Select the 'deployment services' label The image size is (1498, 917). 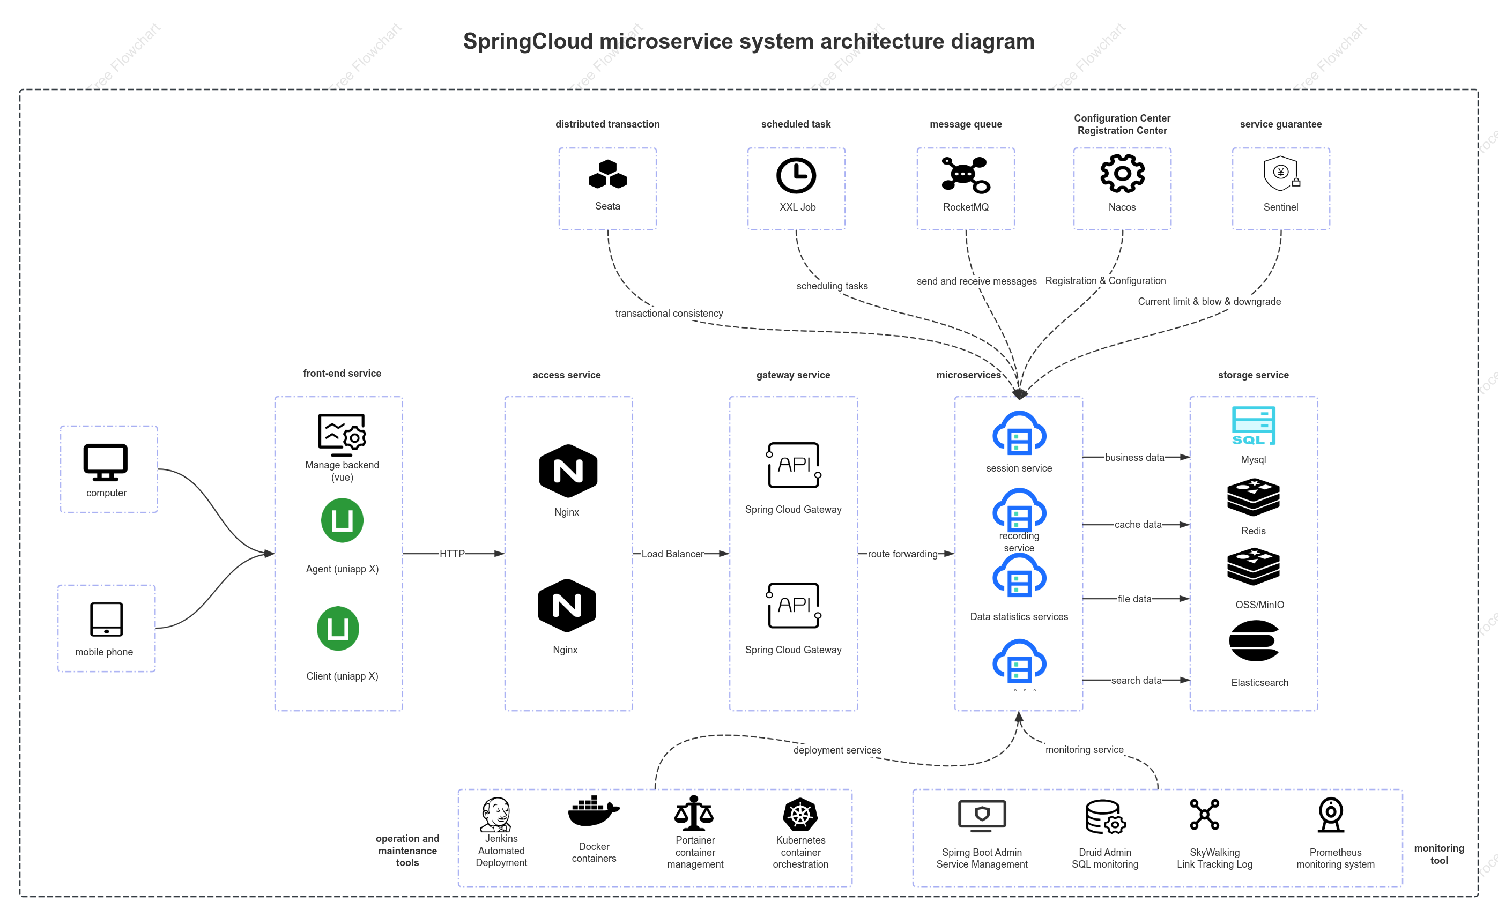coord(837,750)
